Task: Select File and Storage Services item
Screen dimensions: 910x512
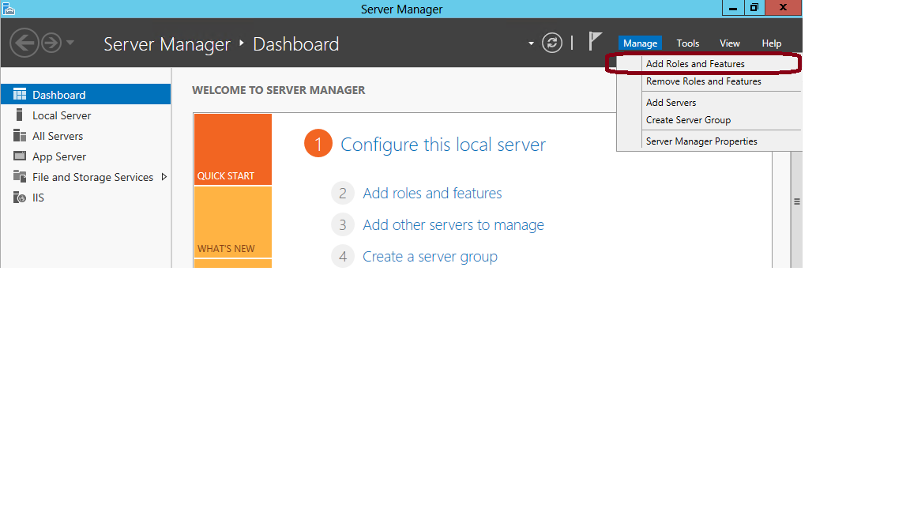Action: click(x=86, y=177)
